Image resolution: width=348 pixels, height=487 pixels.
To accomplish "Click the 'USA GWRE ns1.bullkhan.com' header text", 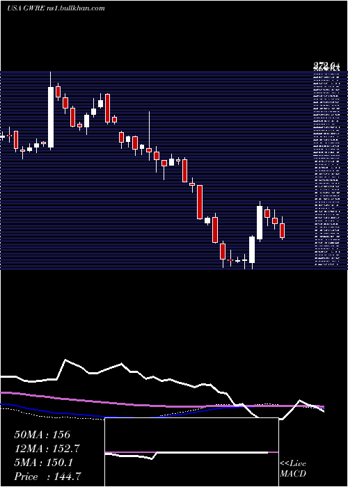I will click(56, 8).
